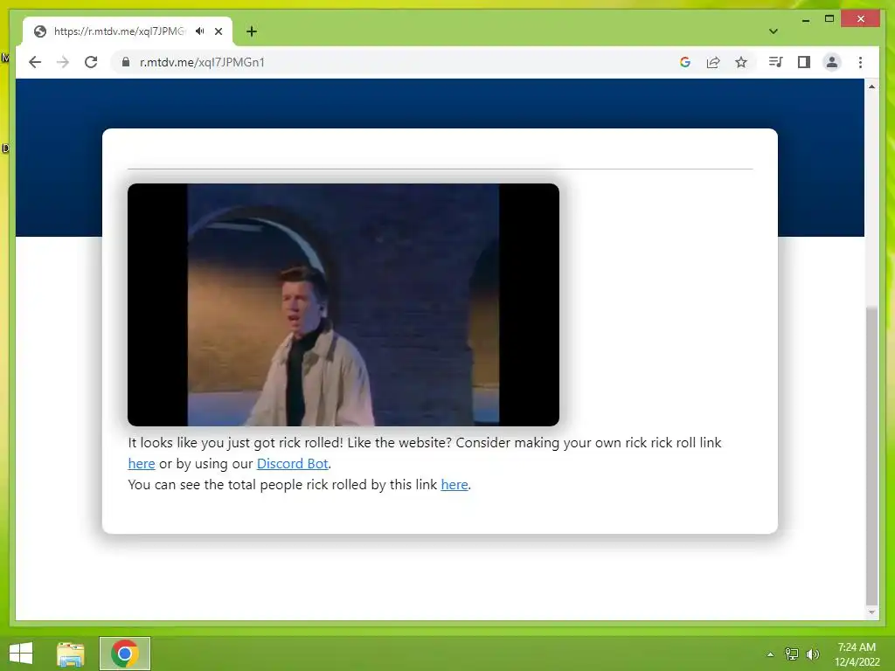Close the Chrome window

[861, 19]
